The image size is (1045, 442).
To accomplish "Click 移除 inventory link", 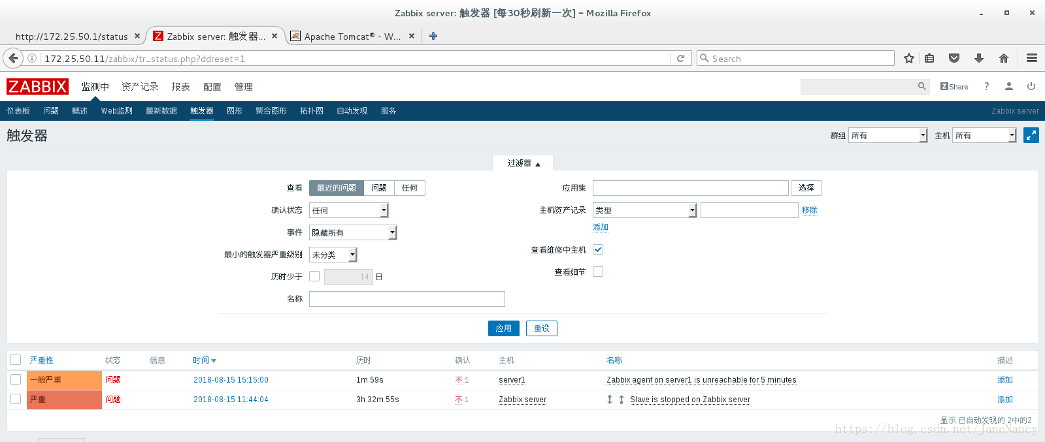I will (x=810, y=210).
